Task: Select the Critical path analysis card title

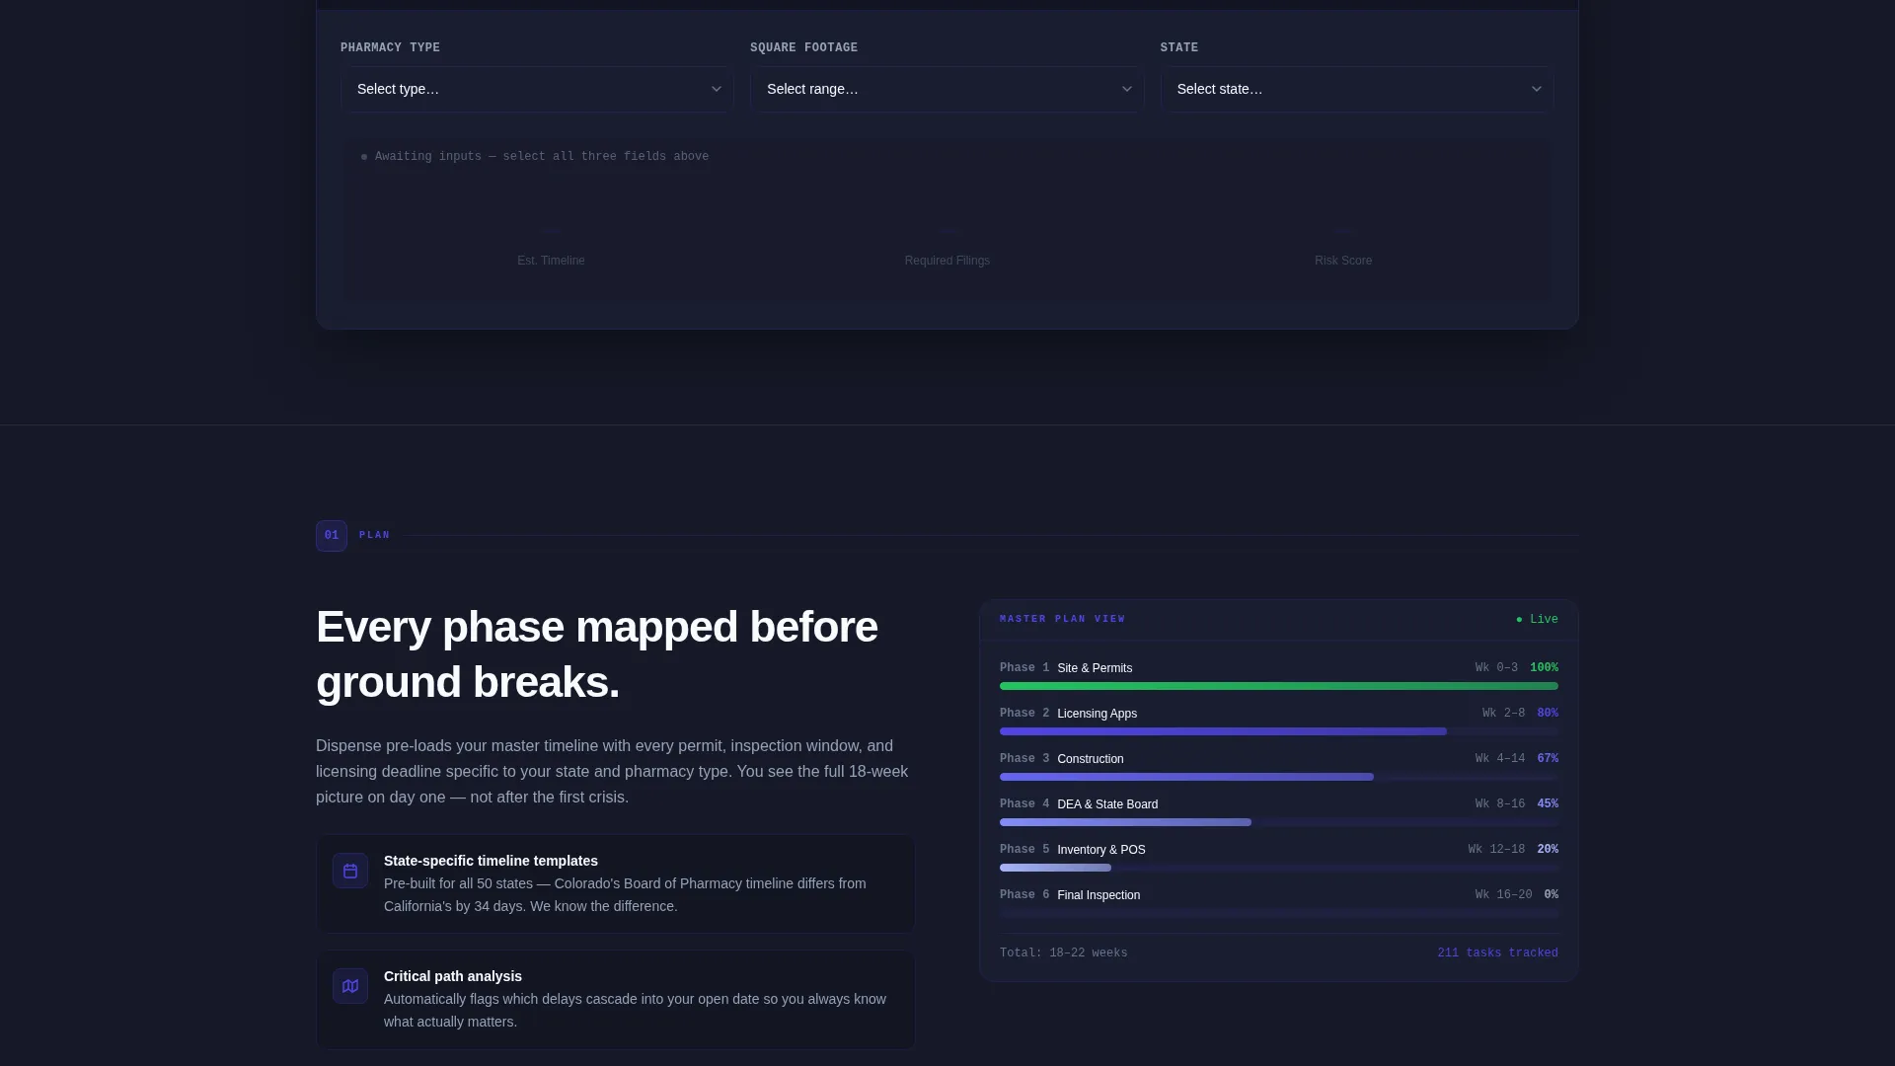Action: click(x=453, y=976)
